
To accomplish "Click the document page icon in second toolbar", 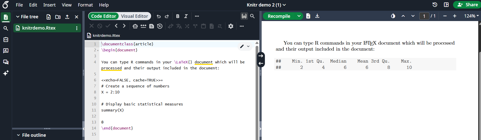I will pos(152,26).
